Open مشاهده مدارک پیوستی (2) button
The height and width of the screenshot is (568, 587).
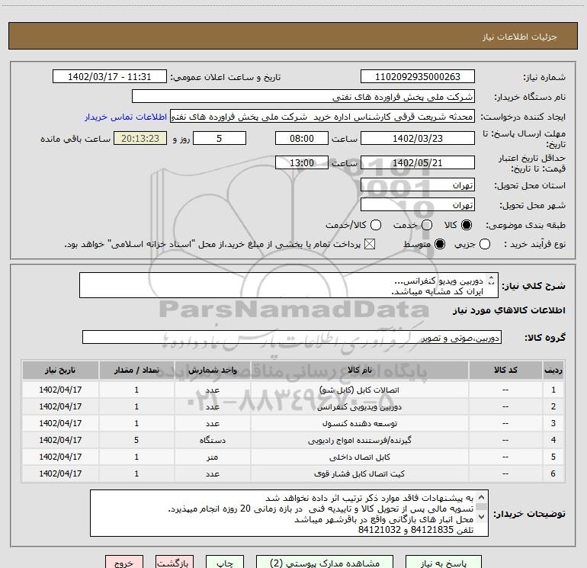(325, 562)
